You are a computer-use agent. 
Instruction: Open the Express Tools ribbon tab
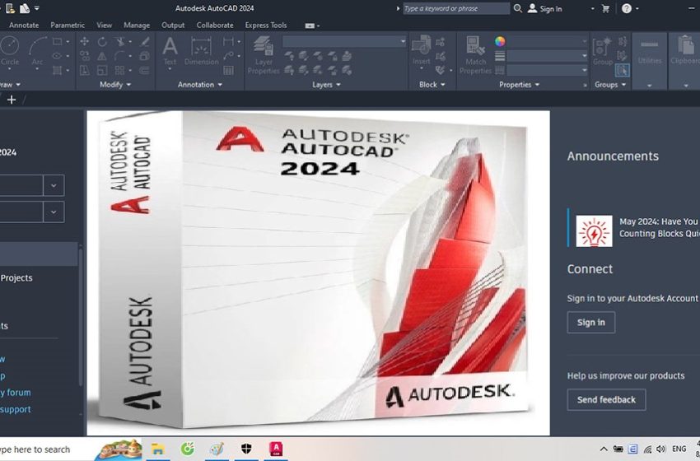click(266, 25)
